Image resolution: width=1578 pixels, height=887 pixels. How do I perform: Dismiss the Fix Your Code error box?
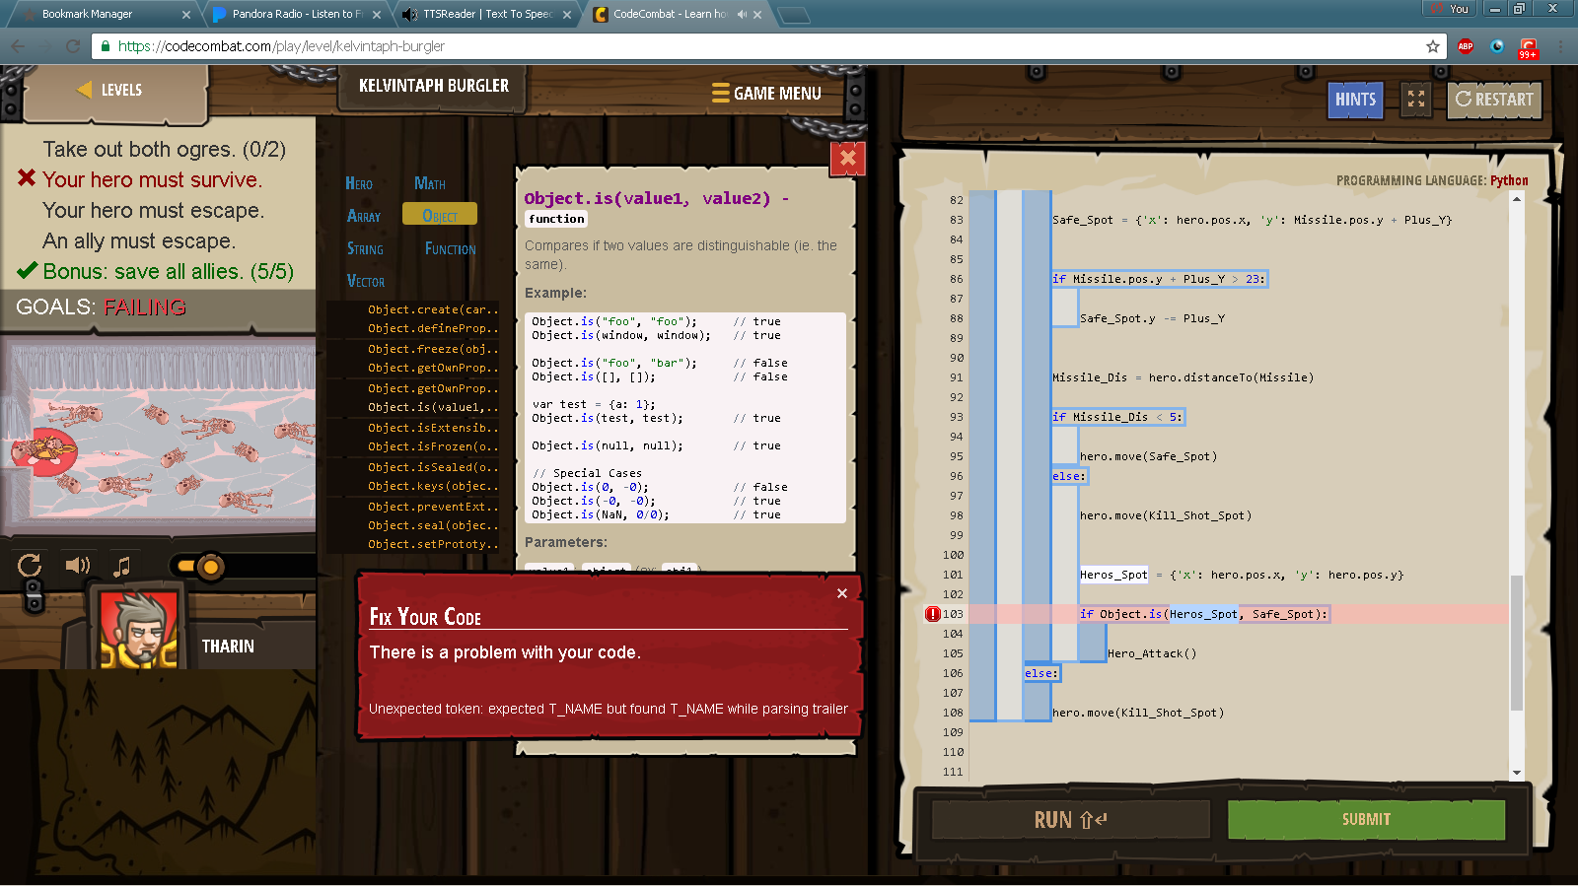(x=841, y=593)
